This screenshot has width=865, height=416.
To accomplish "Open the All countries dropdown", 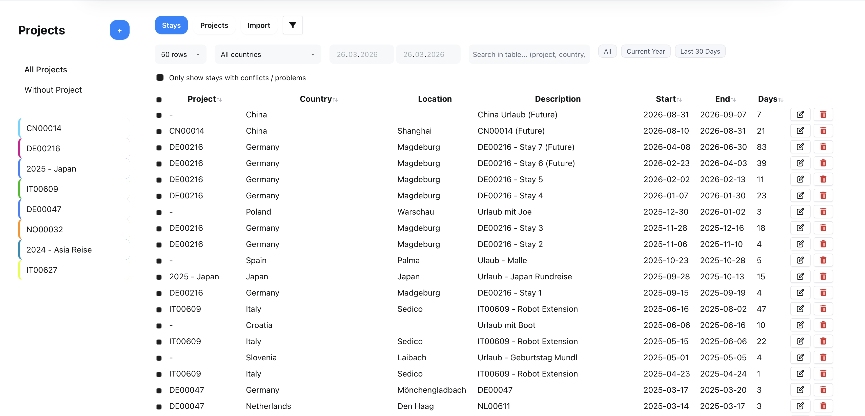I will (x=268, y=54).
